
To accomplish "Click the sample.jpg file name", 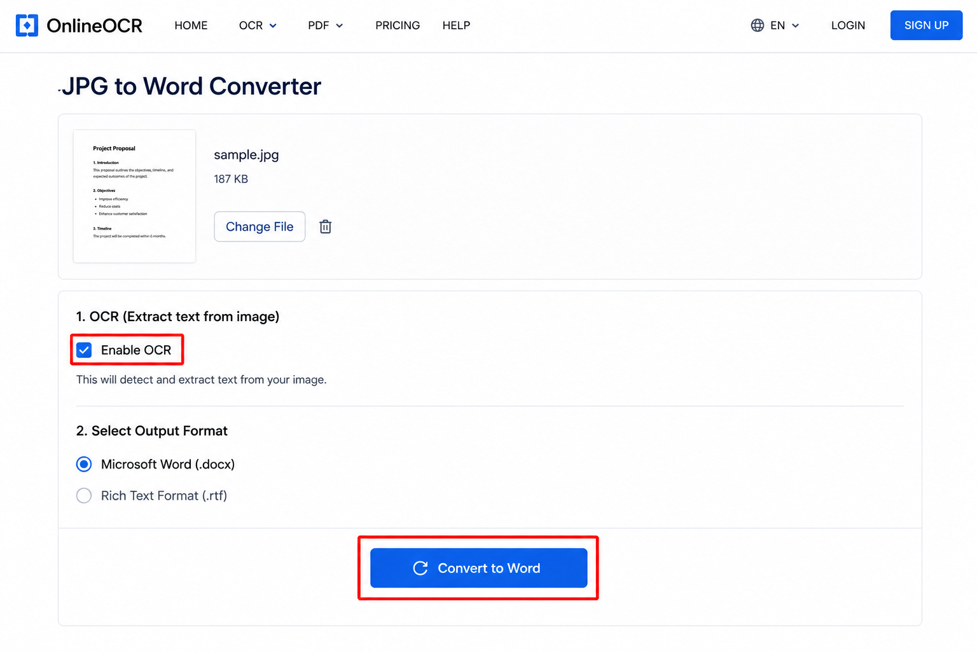I will click(246, 154).
